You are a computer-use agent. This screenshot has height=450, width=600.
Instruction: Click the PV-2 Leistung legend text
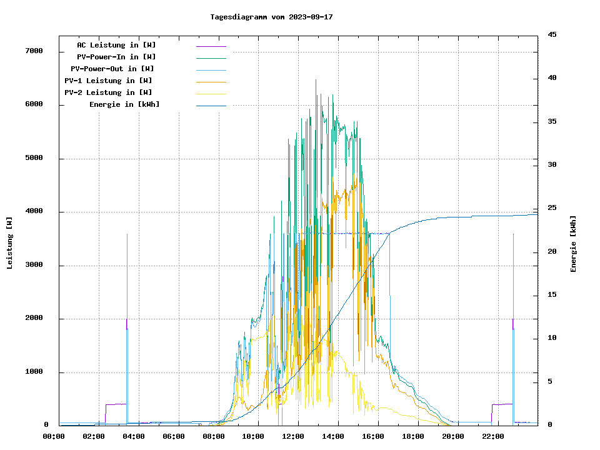(108, 92)
